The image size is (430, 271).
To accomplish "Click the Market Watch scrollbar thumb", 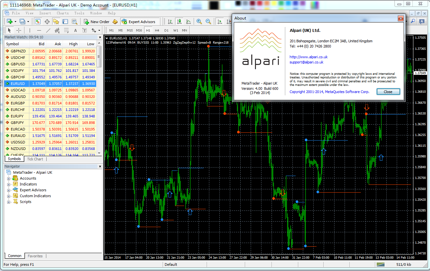I will 99,57.
